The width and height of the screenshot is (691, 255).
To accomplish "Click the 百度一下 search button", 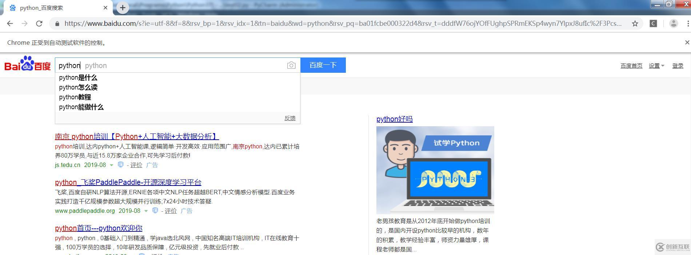I will click(323, 65).
